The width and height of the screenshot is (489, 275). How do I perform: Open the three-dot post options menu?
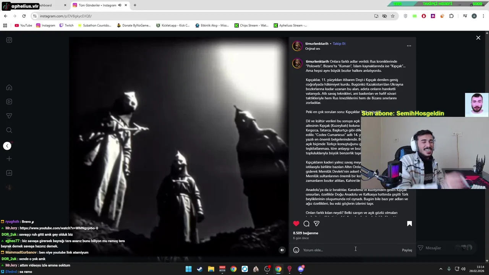(x=409, y=46)
